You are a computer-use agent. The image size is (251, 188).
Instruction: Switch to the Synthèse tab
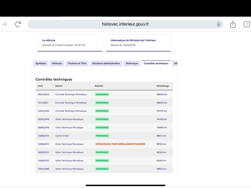[40, 63]
